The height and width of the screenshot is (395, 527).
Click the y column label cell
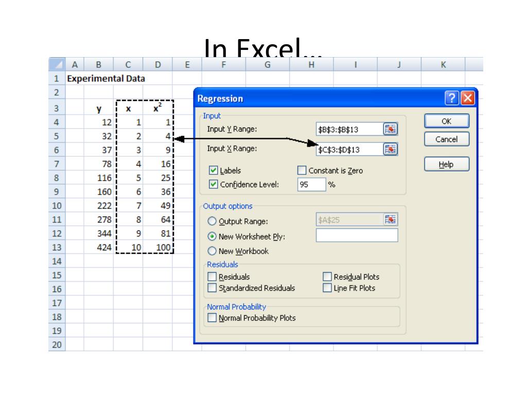98,108
